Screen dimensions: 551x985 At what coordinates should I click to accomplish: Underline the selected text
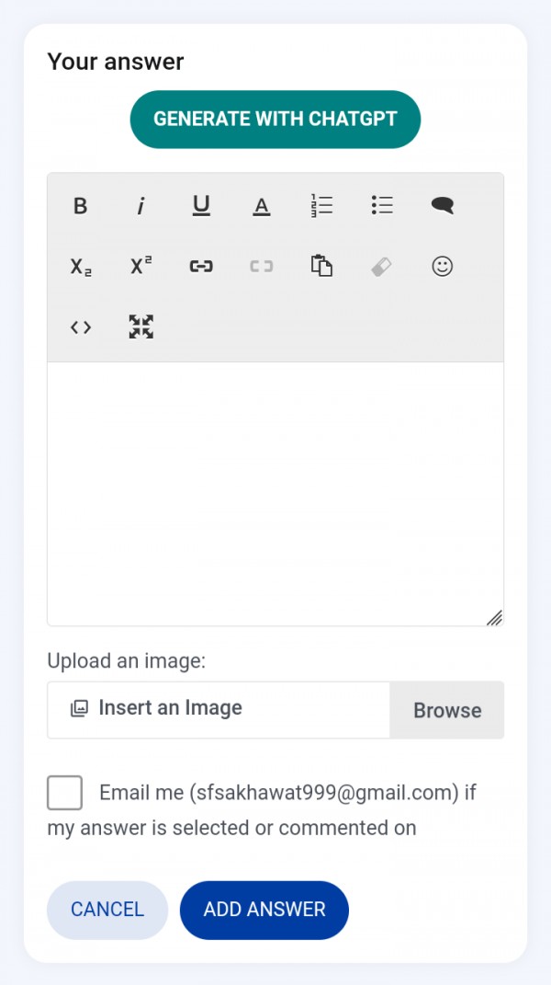[x=201, y=206]
